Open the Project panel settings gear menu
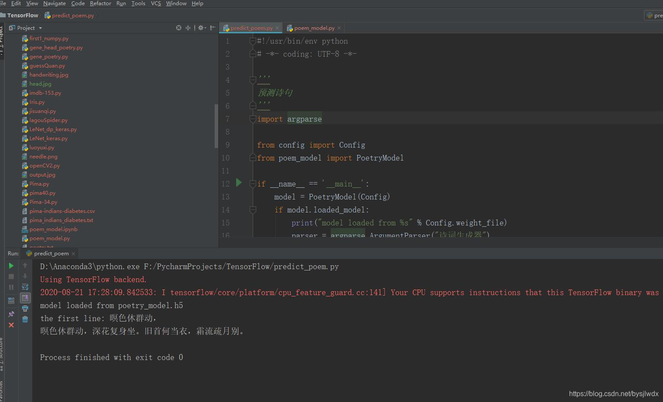Screen dimensions: 663x402 (x=200, y=28)
